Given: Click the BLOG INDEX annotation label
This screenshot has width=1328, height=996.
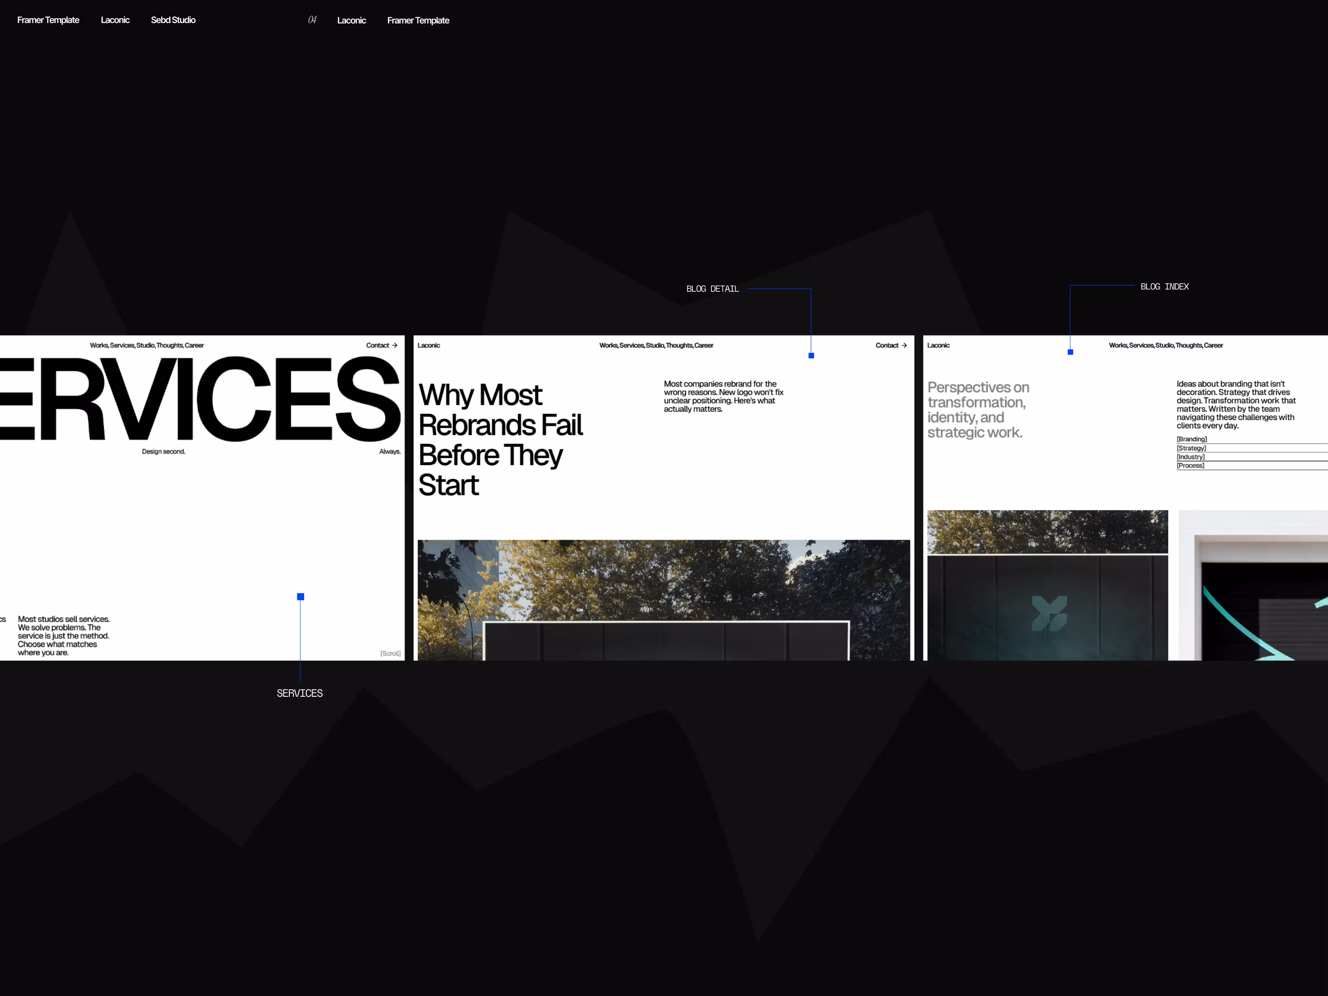Looking at the screenshot, I should point(1164,286).
